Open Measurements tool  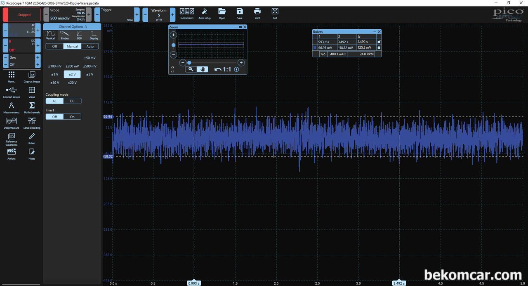(x=12, y=108)
